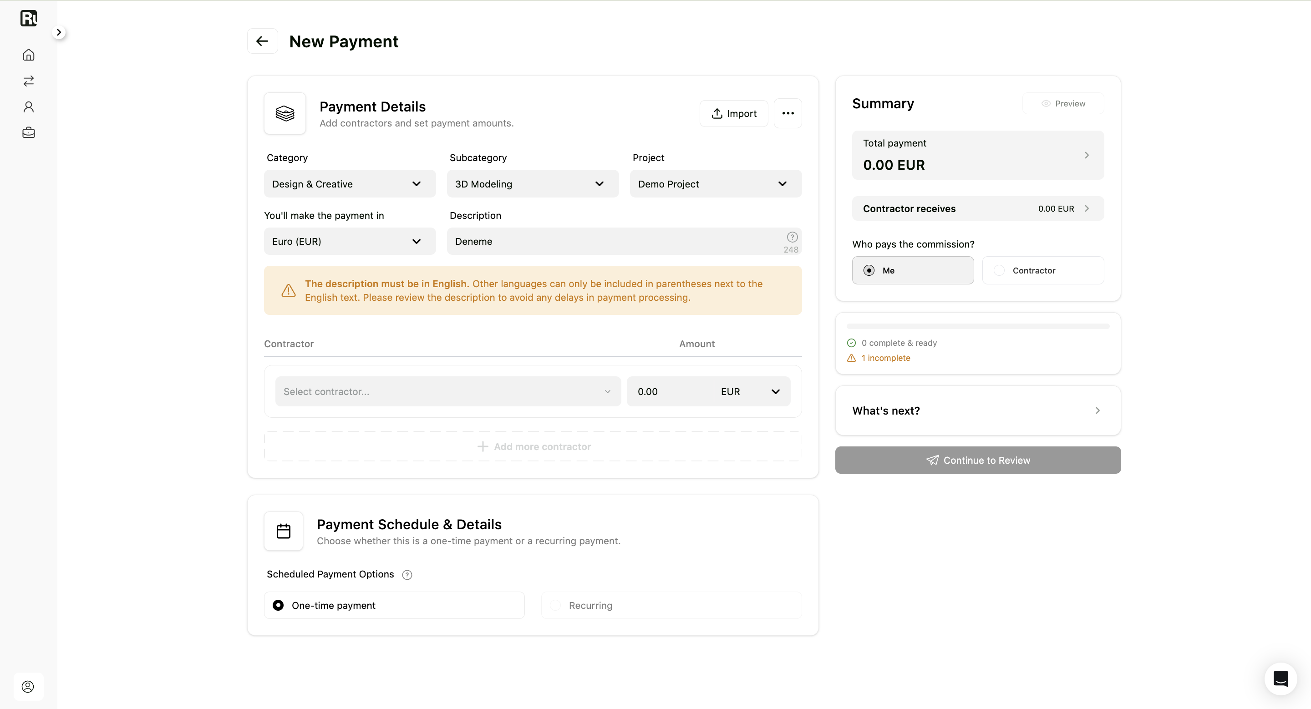Click the 0.00 EUR total amount
This screenshot has width=1311, height=709.
[x=894, y=165]
